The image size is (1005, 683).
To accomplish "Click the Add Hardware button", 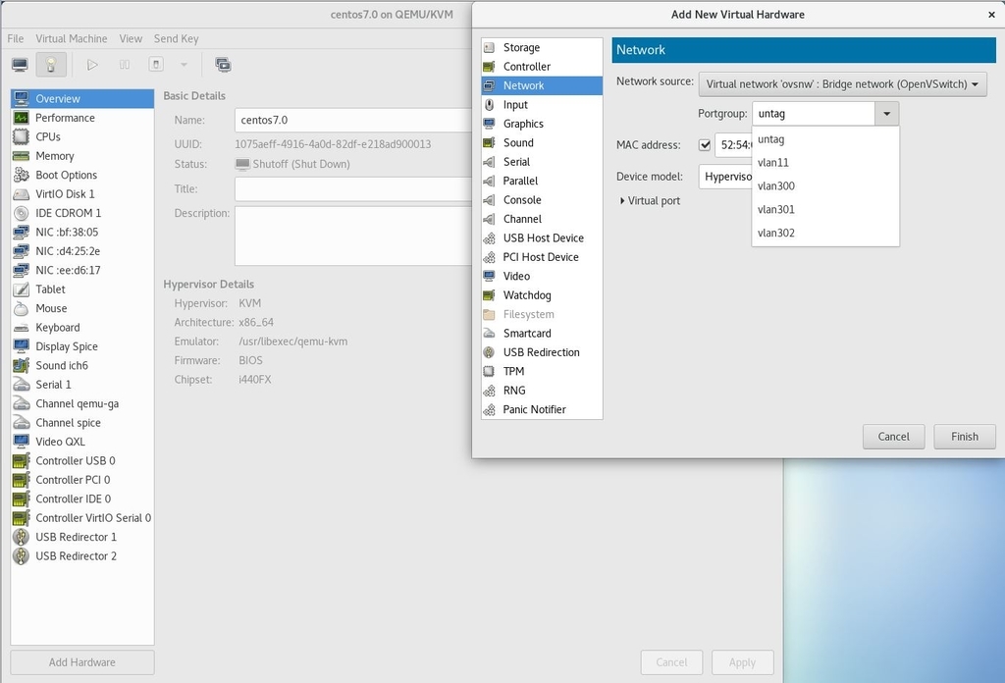I will coord(82,662).
